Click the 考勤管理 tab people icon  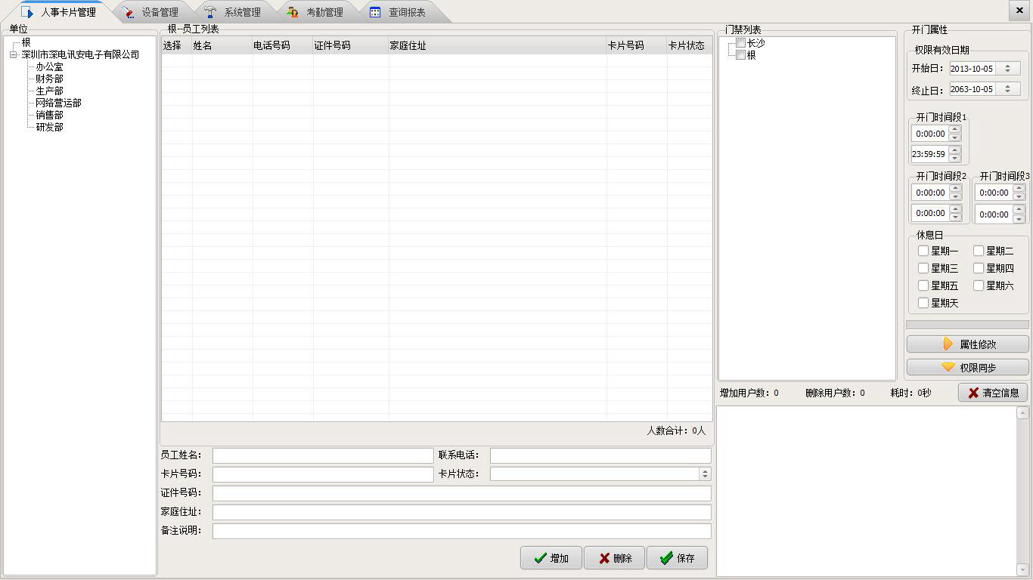tap(293, 12)
